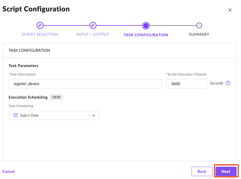The height and width of the screenshot is (179, 241).
Task: Cancel the script configuration
Action: [8, 171]
